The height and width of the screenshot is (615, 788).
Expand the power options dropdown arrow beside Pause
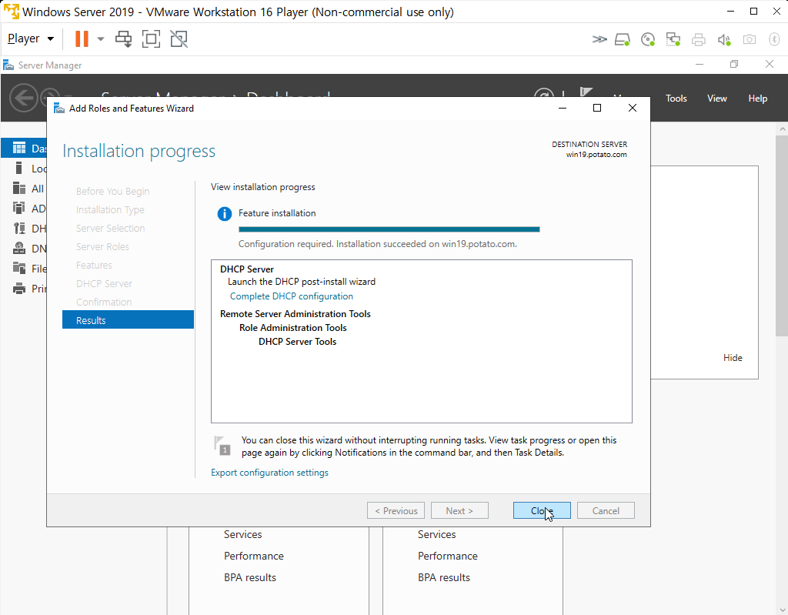(101, 38)
